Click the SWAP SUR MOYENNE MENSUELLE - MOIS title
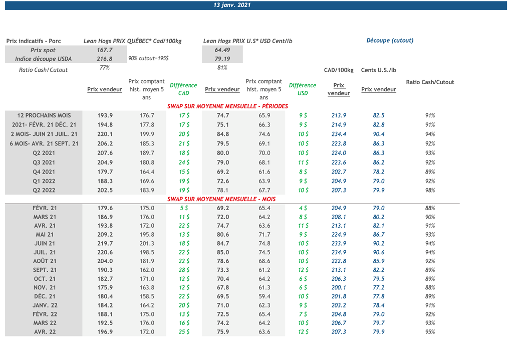 click(x=221, y=199)
